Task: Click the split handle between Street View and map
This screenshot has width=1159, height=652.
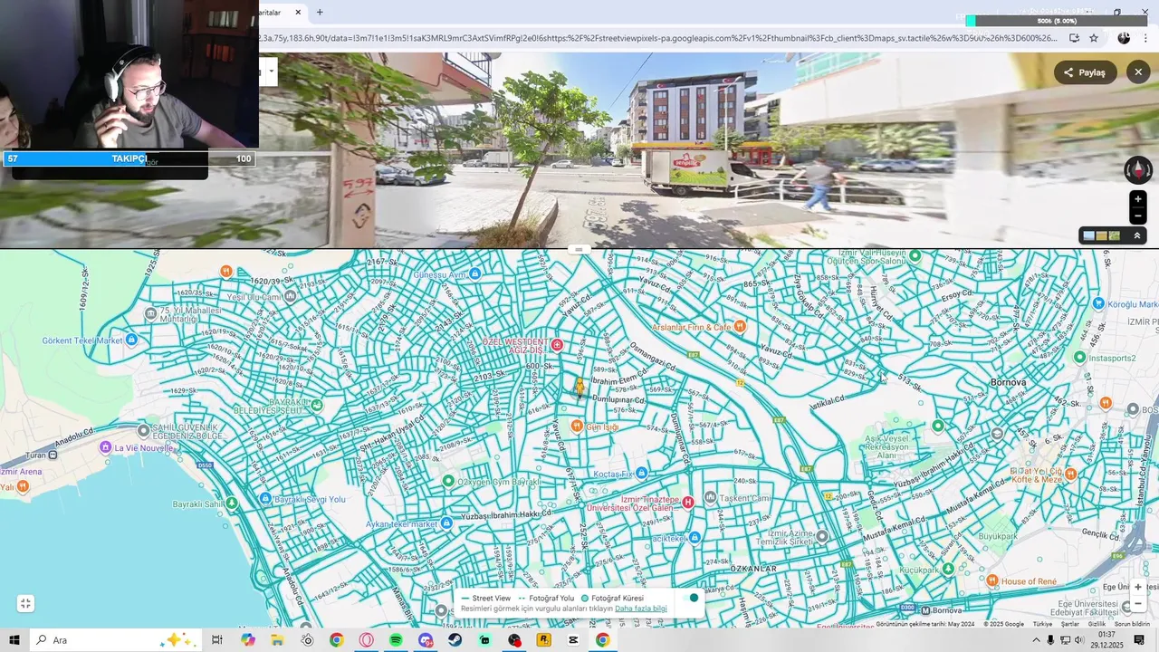Action: pos(579,249)
